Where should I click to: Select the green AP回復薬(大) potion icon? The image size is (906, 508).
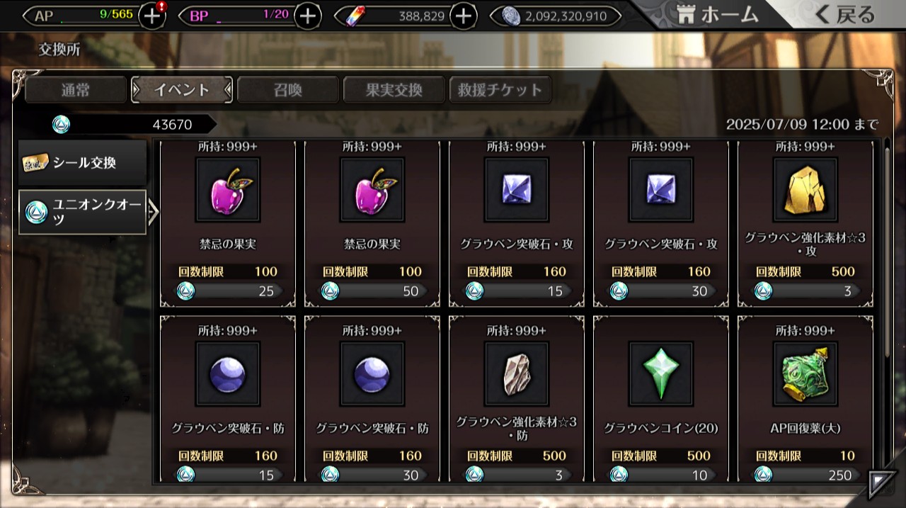point(805,374)
